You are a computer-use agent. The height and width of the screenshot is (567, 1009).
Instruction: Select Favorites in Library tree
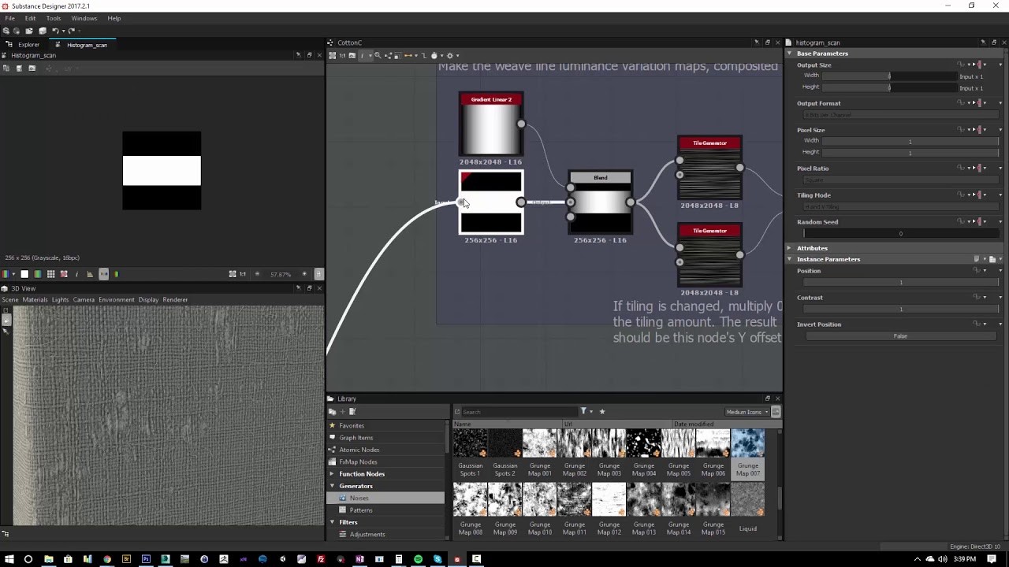tap(352, 426)
